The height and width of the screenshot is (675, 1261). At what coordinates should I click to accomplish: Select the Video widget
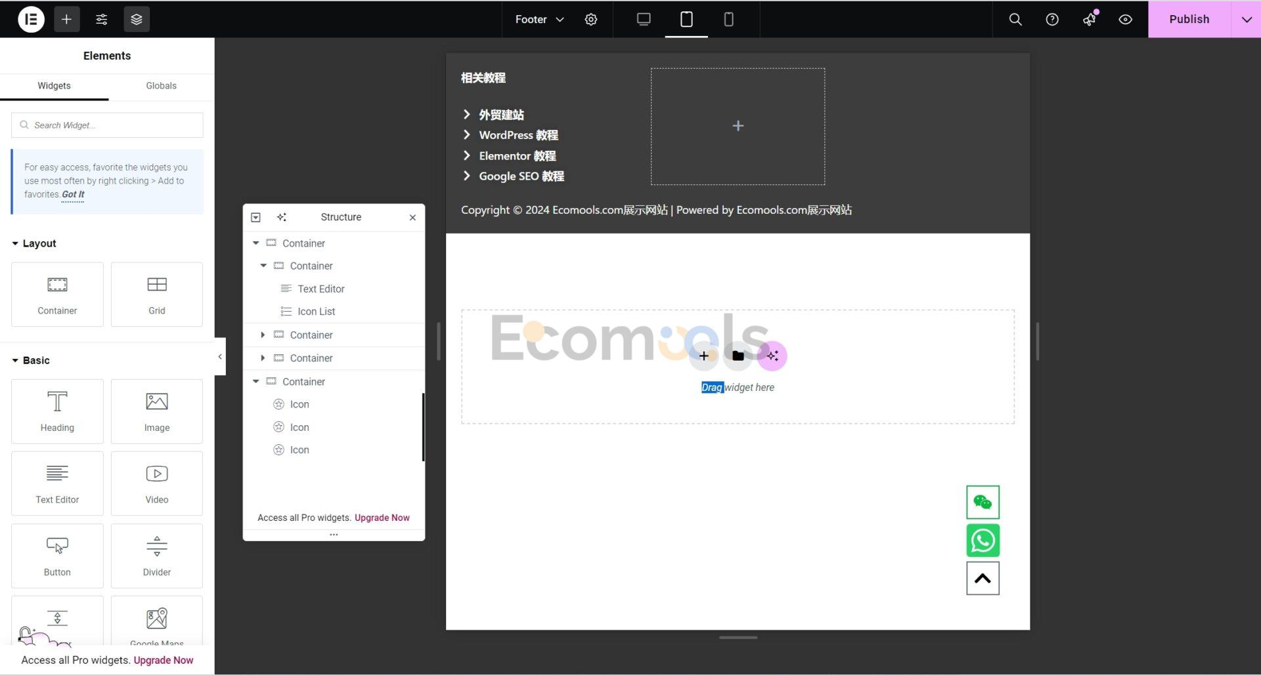pos(157,483)
